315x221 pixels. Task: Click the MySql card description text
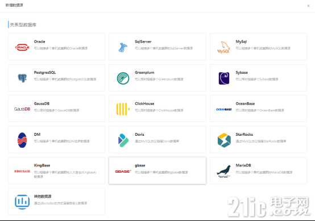(x=263, y=48)
